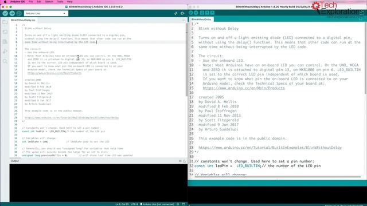
Task: Open Edit menu in menu bar
Action: pyautogui.click(x=39, y=2)
